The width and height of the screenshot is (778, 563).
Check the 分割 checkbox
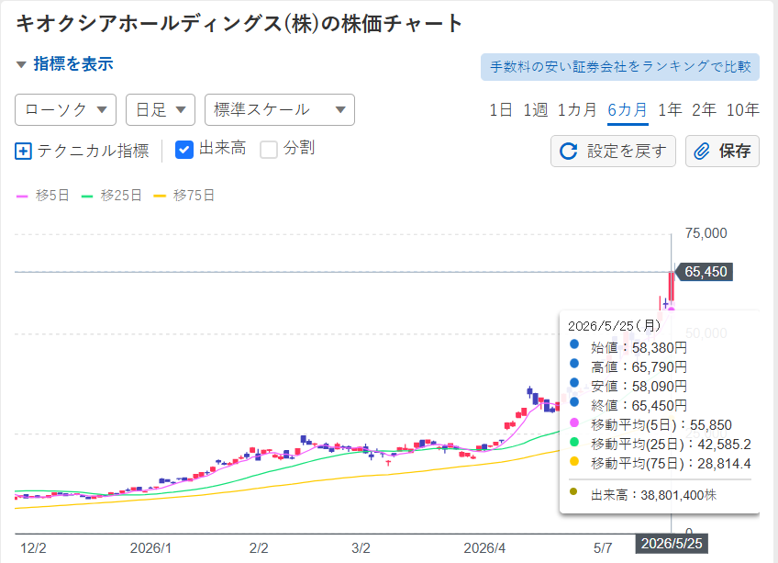pyautogui.click(x=269, y=150)
